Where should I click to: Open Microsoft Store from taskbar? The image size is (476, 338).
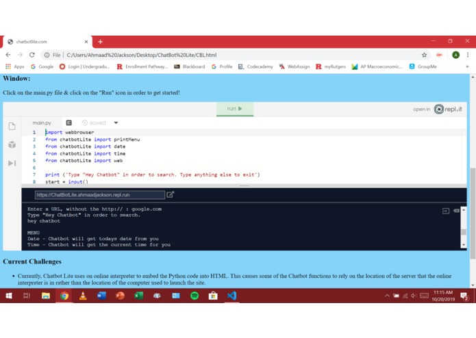(213, 296)
